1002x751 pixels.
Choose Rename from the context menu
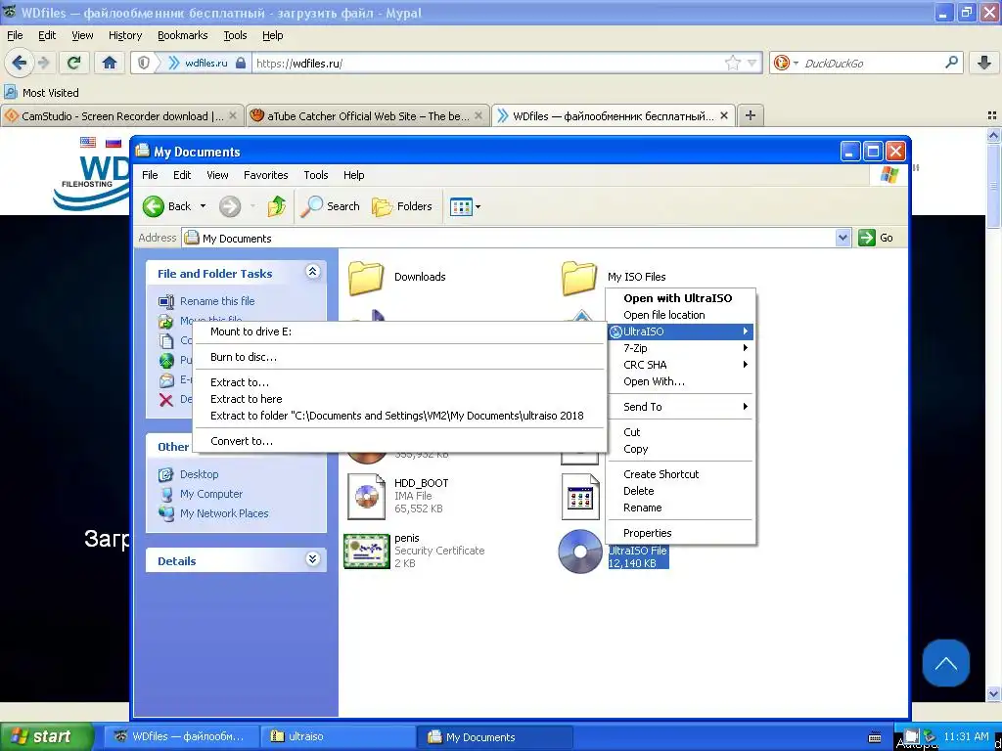(680, 508)
